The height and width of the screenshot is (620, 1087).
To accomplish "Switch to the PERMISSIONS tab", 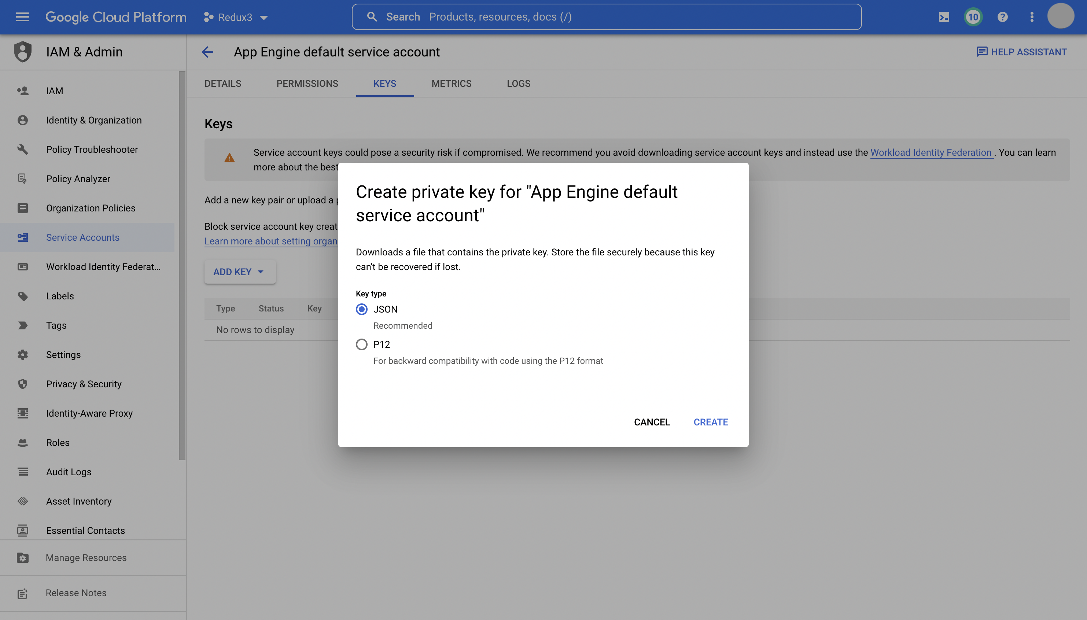I will click(x=307, y=84).
